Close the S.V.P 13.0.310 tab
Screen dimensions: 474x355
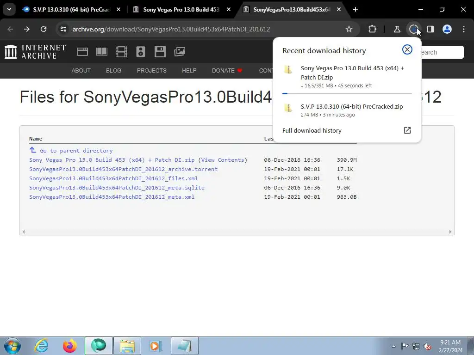pos(118,9)
